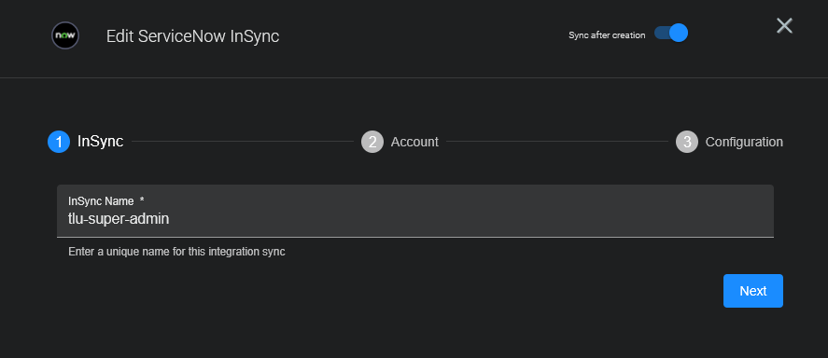Viewport: 828px width, 358px height.
Task: Go to the Configuration step label
Action: click(744, 142)
